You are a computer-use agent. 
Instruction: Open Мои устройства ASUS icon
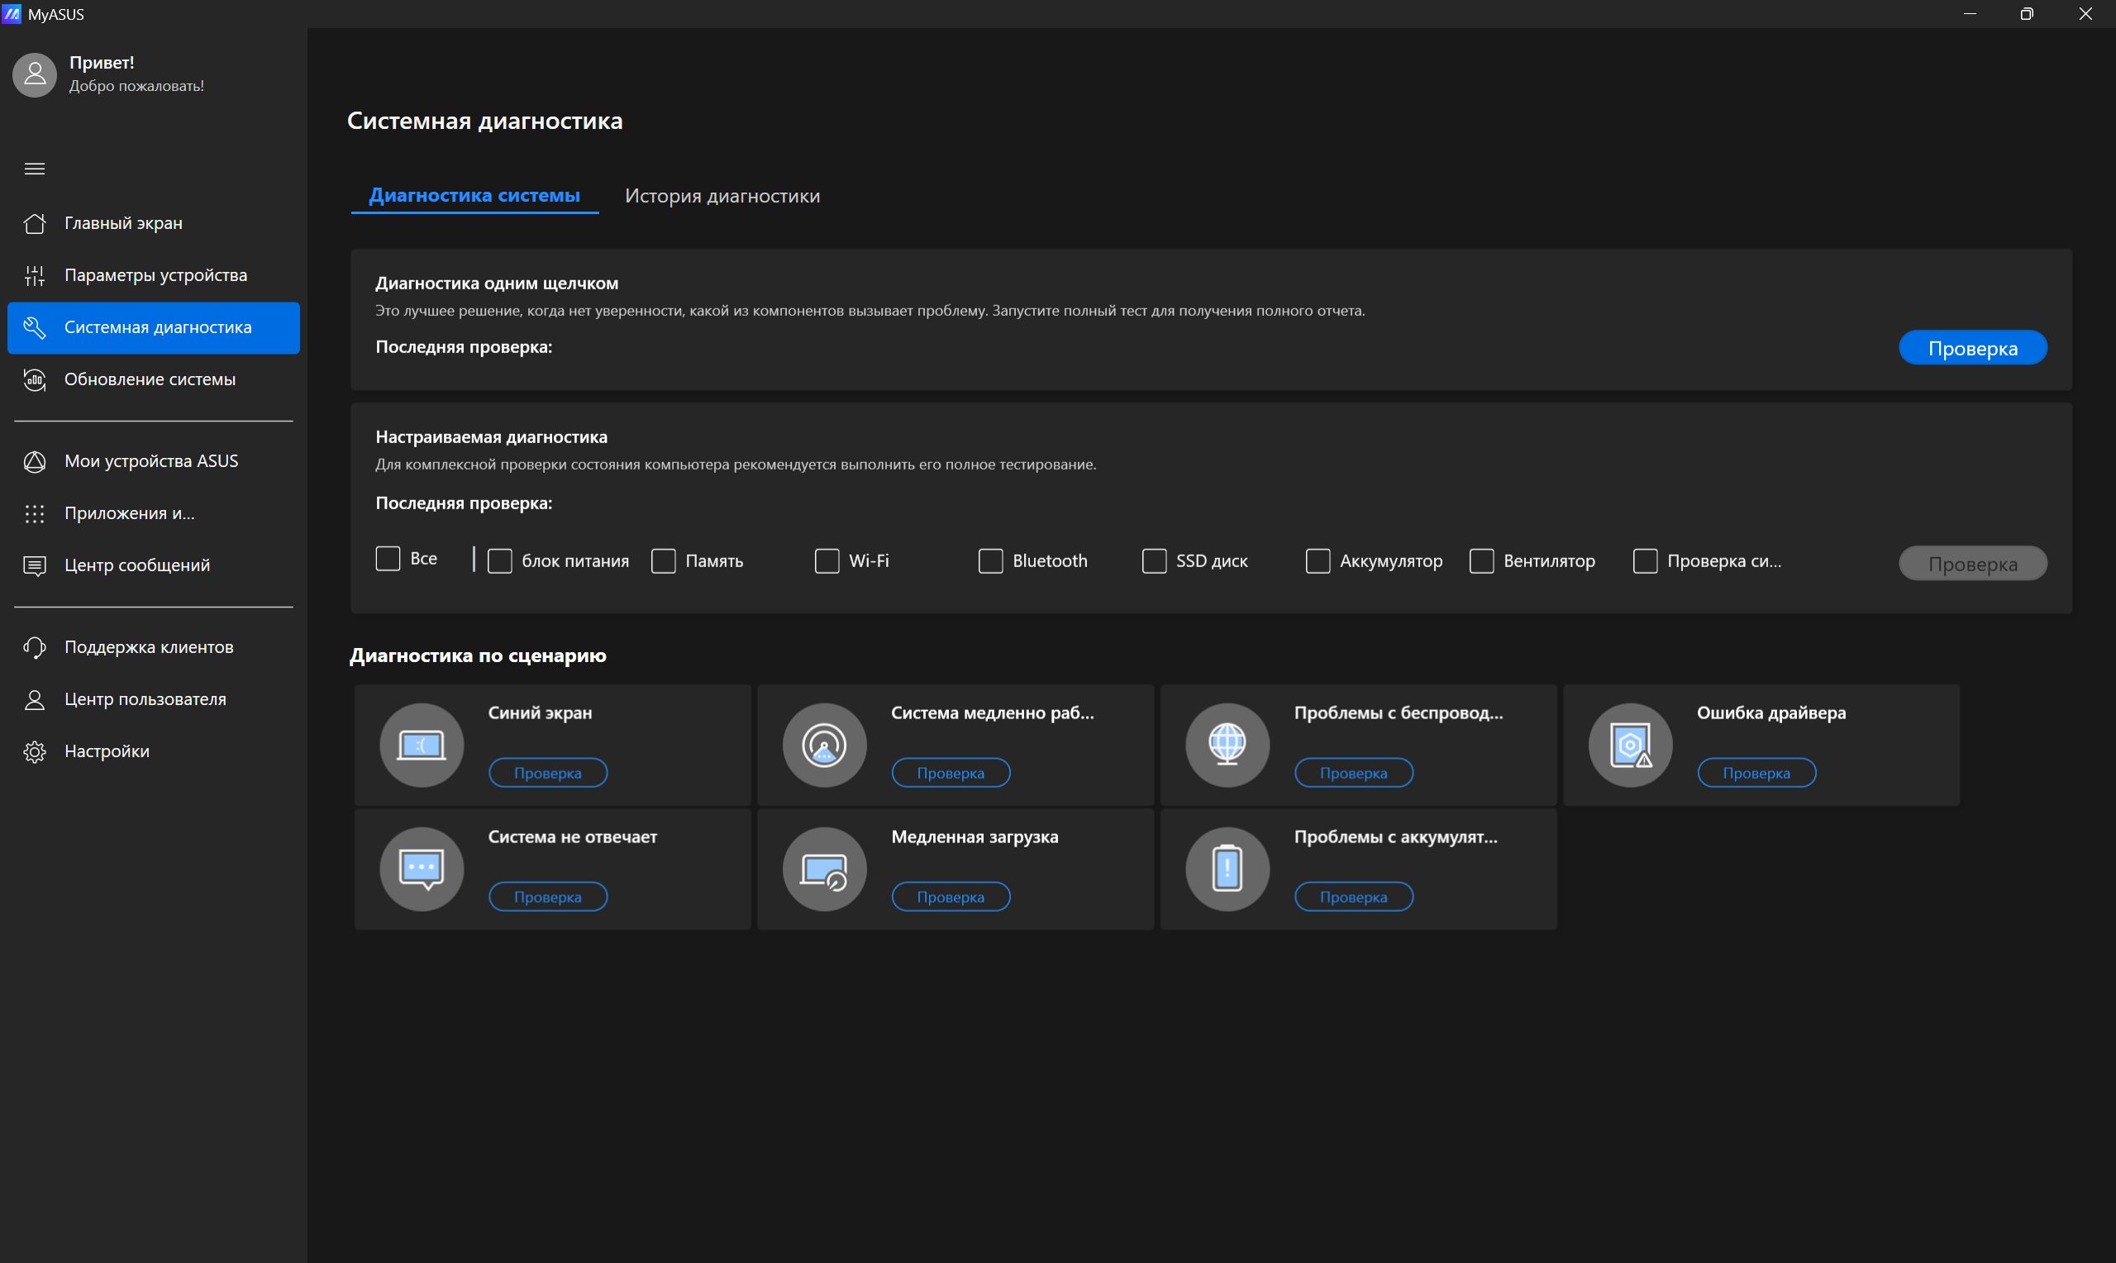point(35,461)
